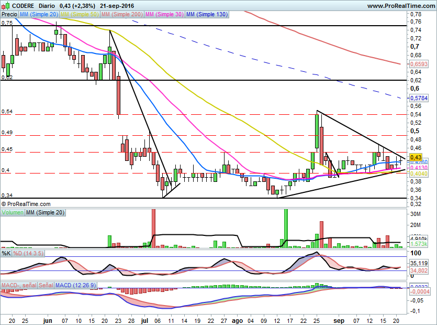Viewport: 437px width, 325px height.
Task: Select the MACD-señal histogram label
Action: 18,285
